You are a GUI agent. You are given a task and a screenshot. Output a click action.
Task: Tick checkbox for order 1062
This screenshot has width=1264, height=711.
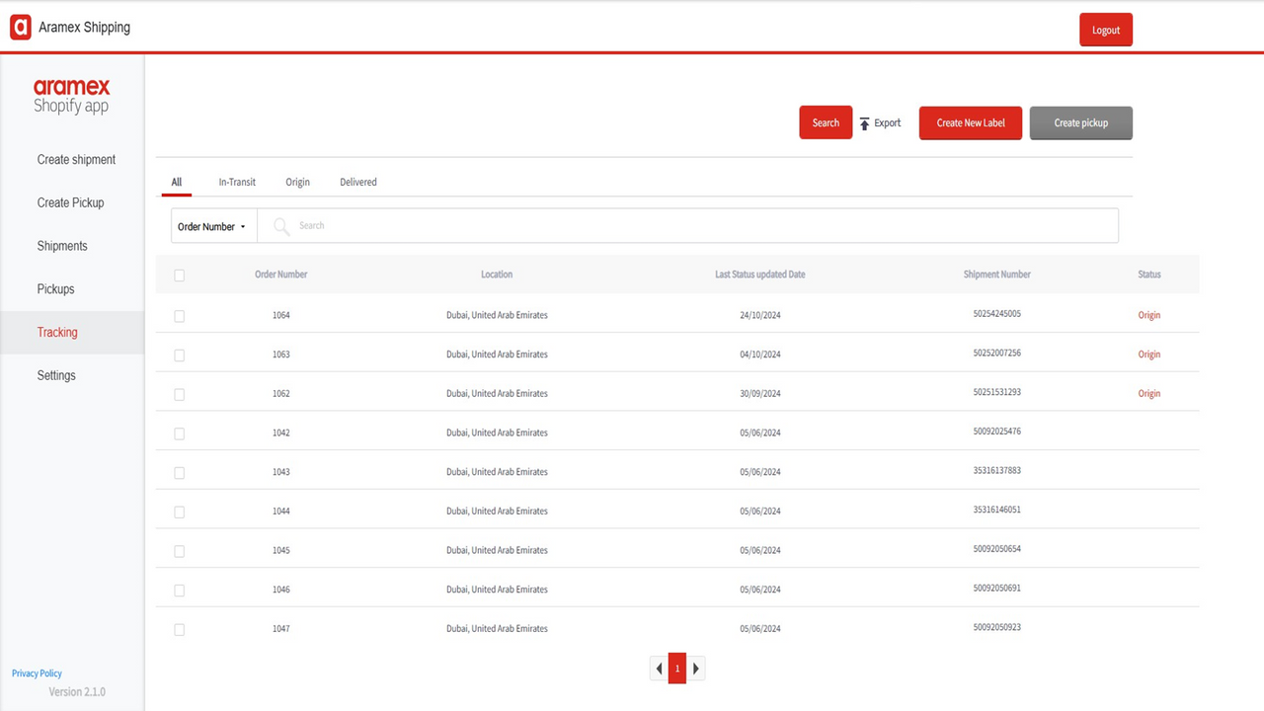coord(179,394)
